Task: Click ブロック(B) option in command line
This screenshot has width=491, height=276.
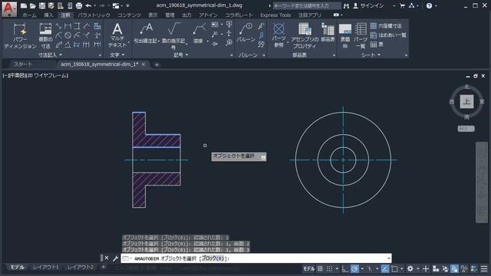Action: 213,258
